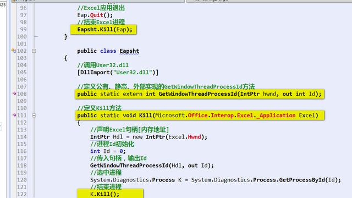
Task: Click line number 105 in the gutter
Action: [22, 72]
